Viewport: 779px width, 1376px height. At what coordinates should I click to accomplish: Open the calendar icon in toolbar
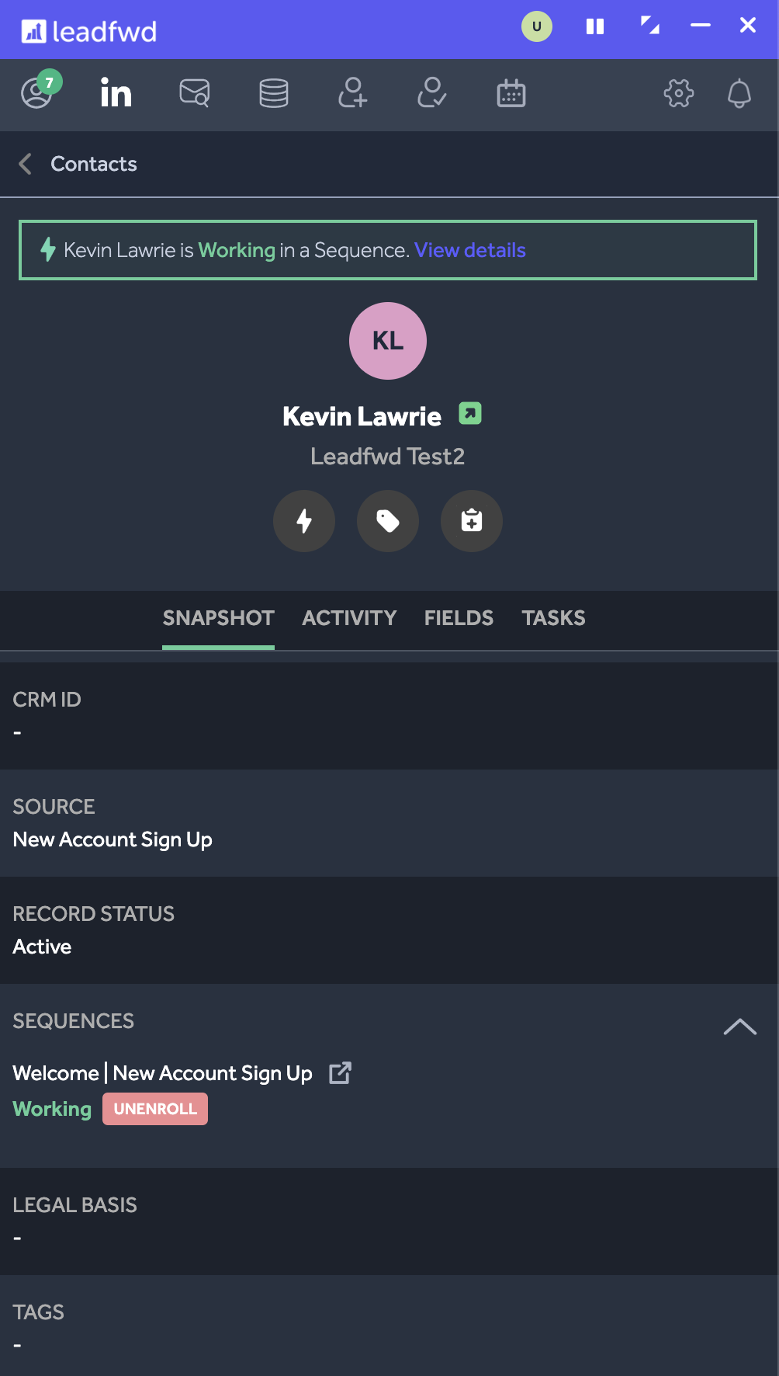coord(511,93)
